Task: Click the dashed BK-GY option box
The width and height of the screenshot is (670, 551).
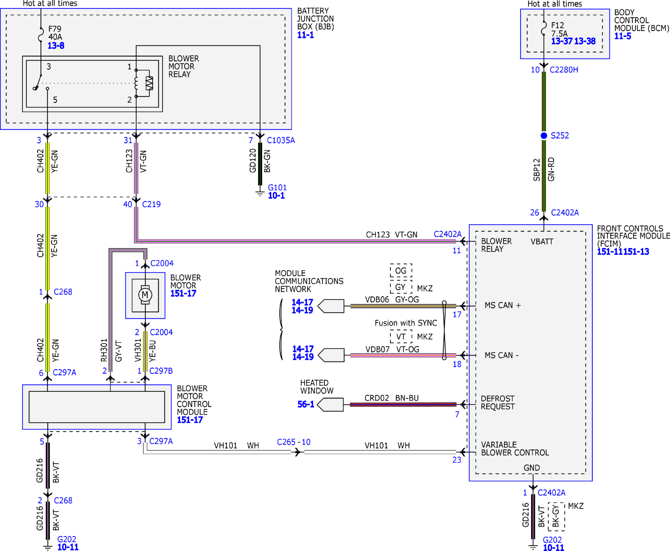Action: [x=556, y=517]
